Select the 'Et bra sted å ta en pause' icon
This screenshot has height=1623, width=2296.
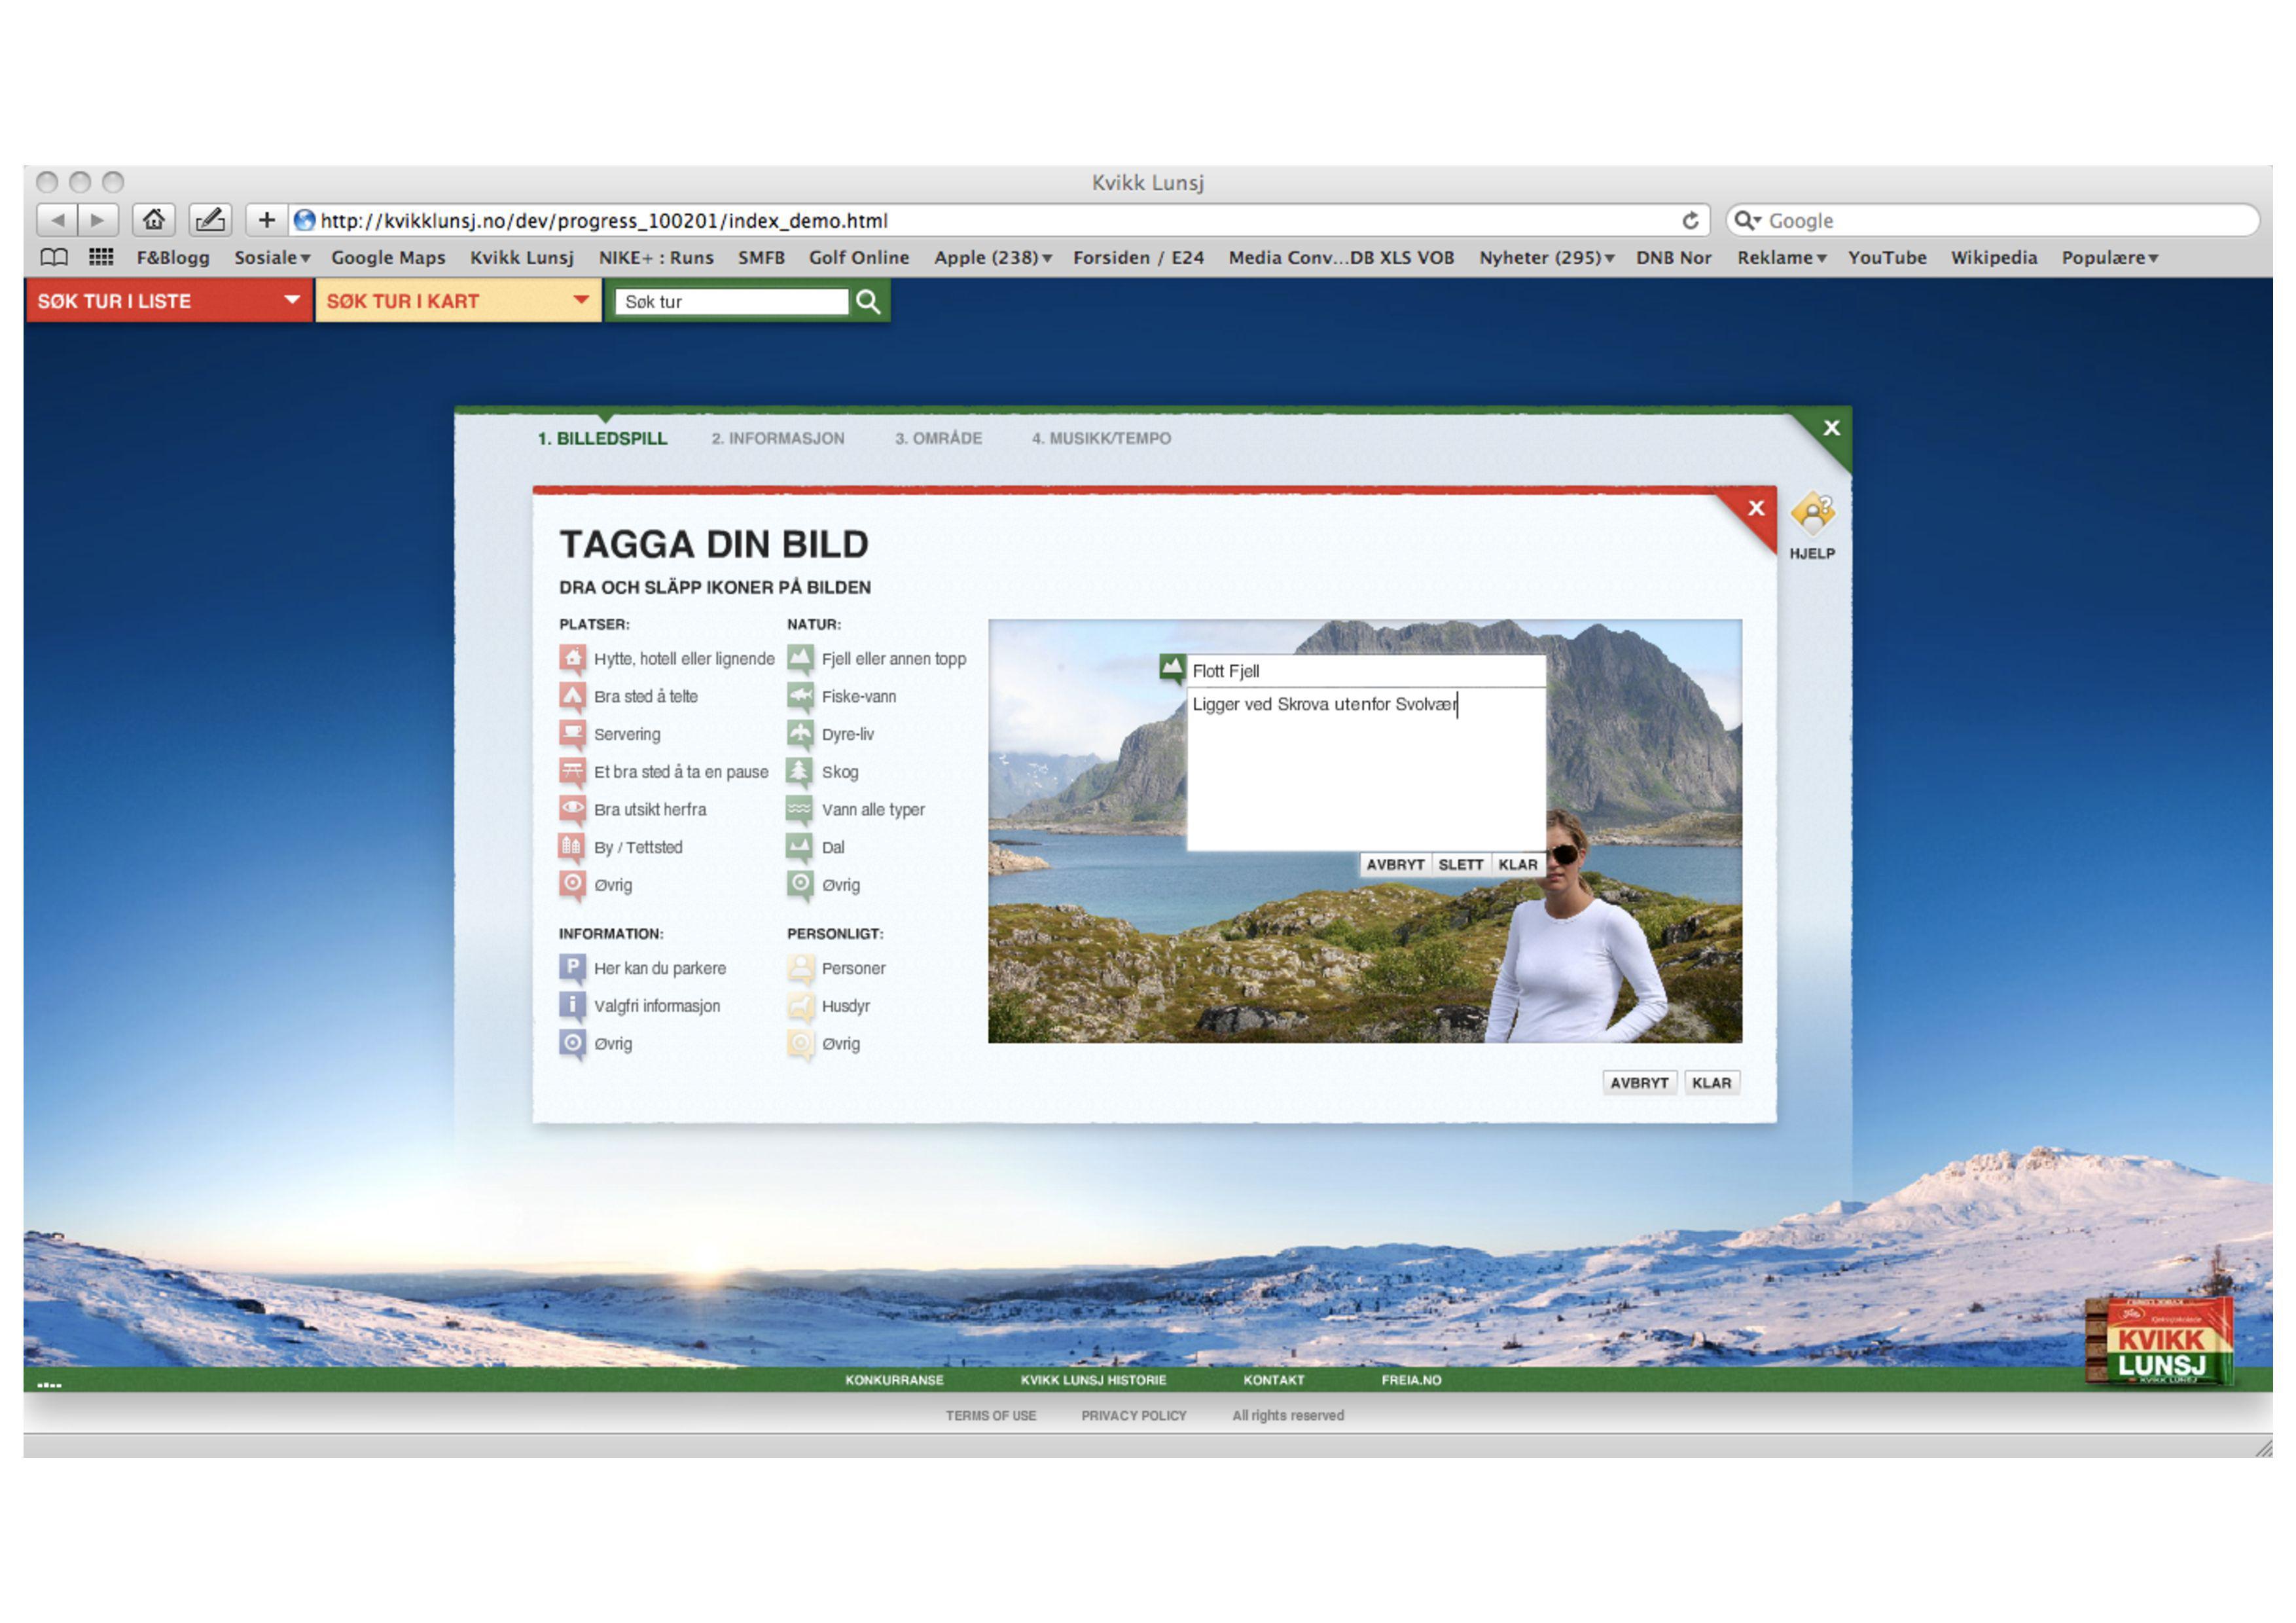pyautogui.click(x=572, y=772)
